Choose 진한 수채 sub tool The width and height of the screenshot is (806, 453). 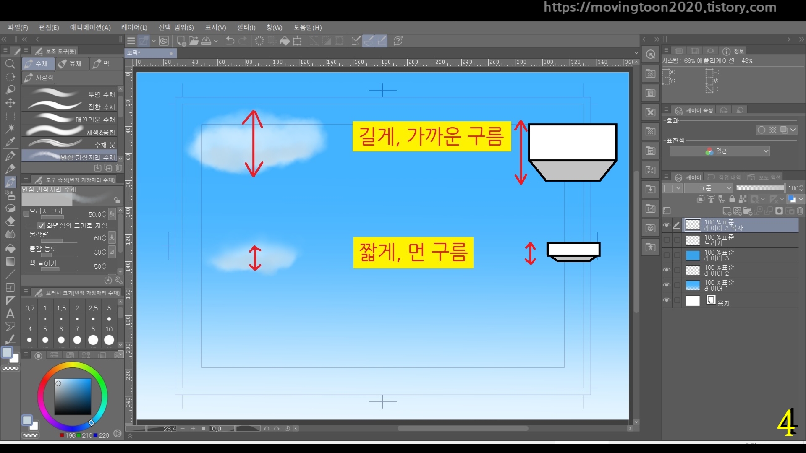point(69,106)
